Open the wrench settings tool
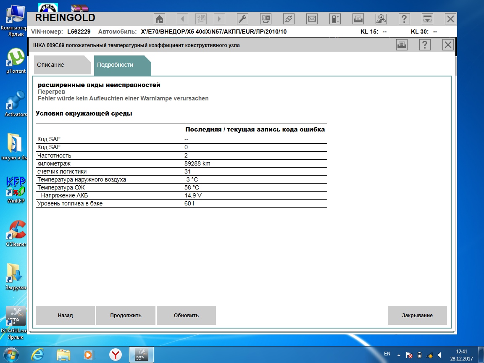The image size is (484, 363). click(x=242, y=19)
